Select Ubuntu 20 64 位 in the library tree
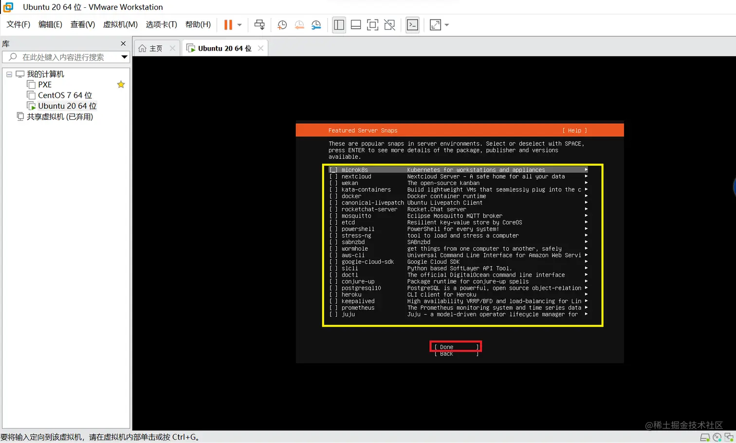This screenshot has width=736, height=443. (67, 106)
